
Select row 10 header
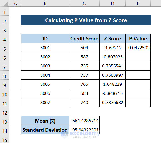pos(4,93)
